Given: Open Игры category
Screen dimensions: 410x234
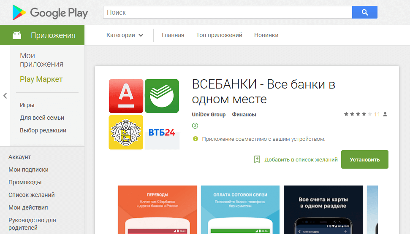Looking at the screenshot, I should [27, 105].
